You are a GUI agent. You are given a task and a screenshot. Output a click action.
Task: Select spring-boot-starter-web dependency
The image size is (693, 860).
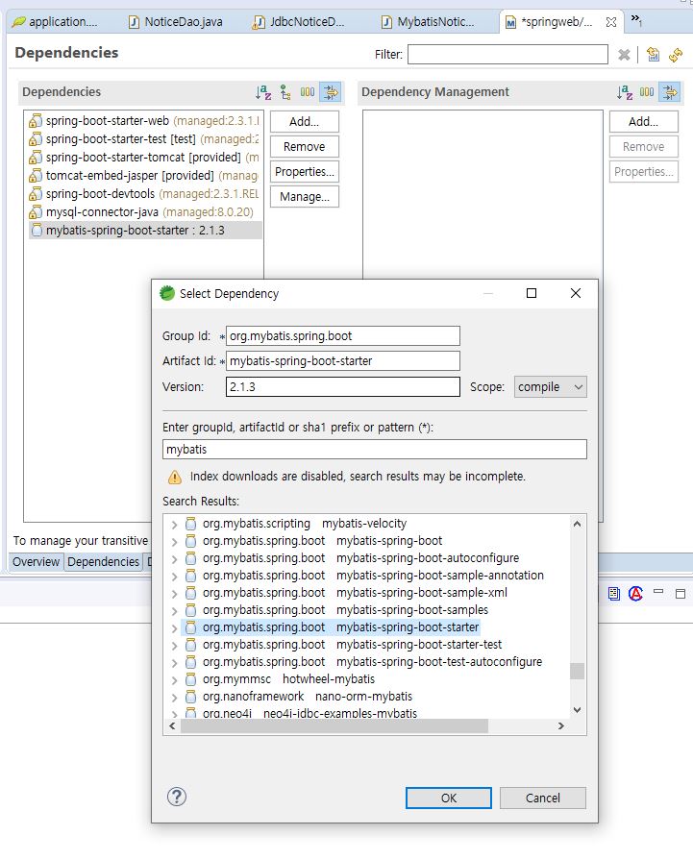(144, 121)
